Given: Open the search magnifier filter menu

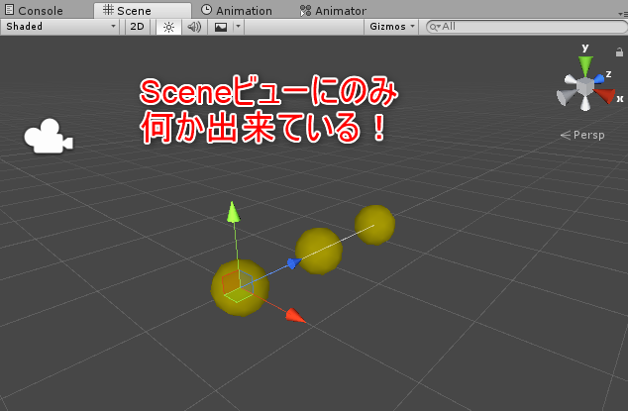Looking at the screenshot, I should [x=435, y=27].
